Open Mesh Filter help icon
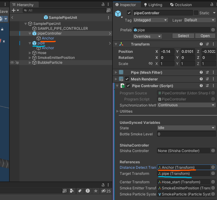The height and width of the screenshot is (200, 217). coord(201,72)
